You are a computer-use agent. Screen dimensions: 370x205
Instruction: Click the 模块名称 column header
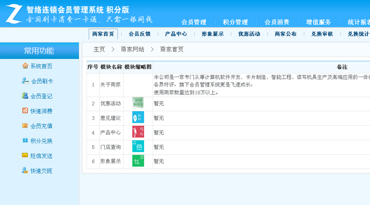point(112,67)
